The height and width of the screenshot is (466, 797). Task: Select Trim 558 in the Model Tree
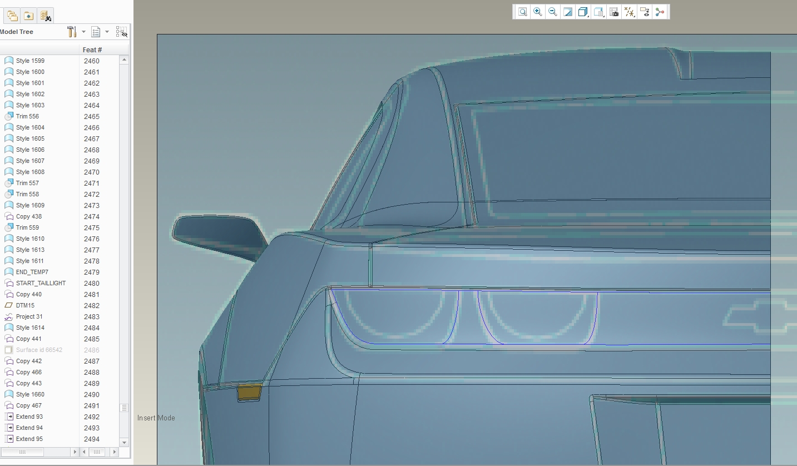click(27, 194)
